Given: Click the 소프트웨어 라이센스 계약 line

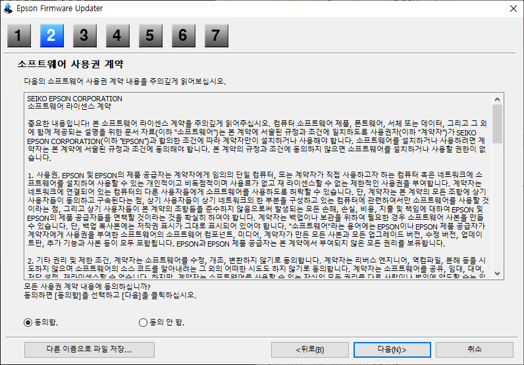Looking at the screenshot, I should 69,107.
